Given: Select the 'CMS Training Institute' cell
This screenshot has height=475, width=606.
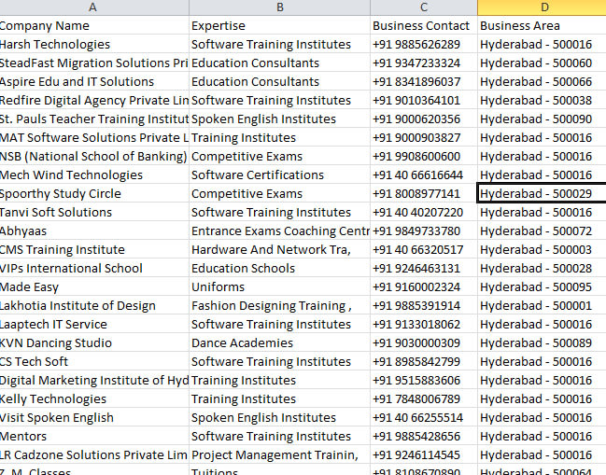Looking at the screenshot, I should point(94,249).
